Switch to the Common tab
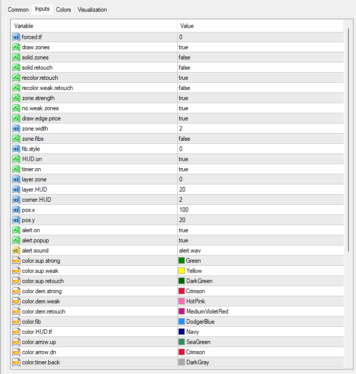 [18, 10]
